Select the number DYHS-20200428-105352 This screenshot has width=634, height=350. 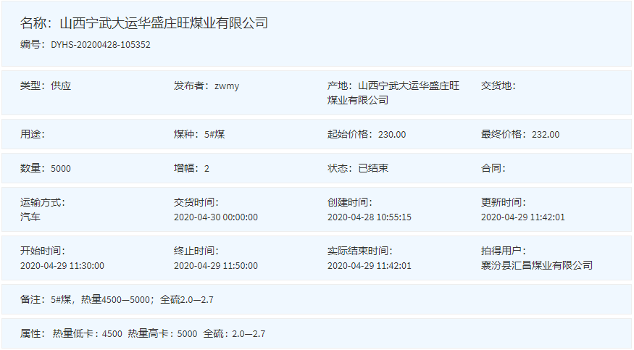pyautogui.click(x=101, y=44)
